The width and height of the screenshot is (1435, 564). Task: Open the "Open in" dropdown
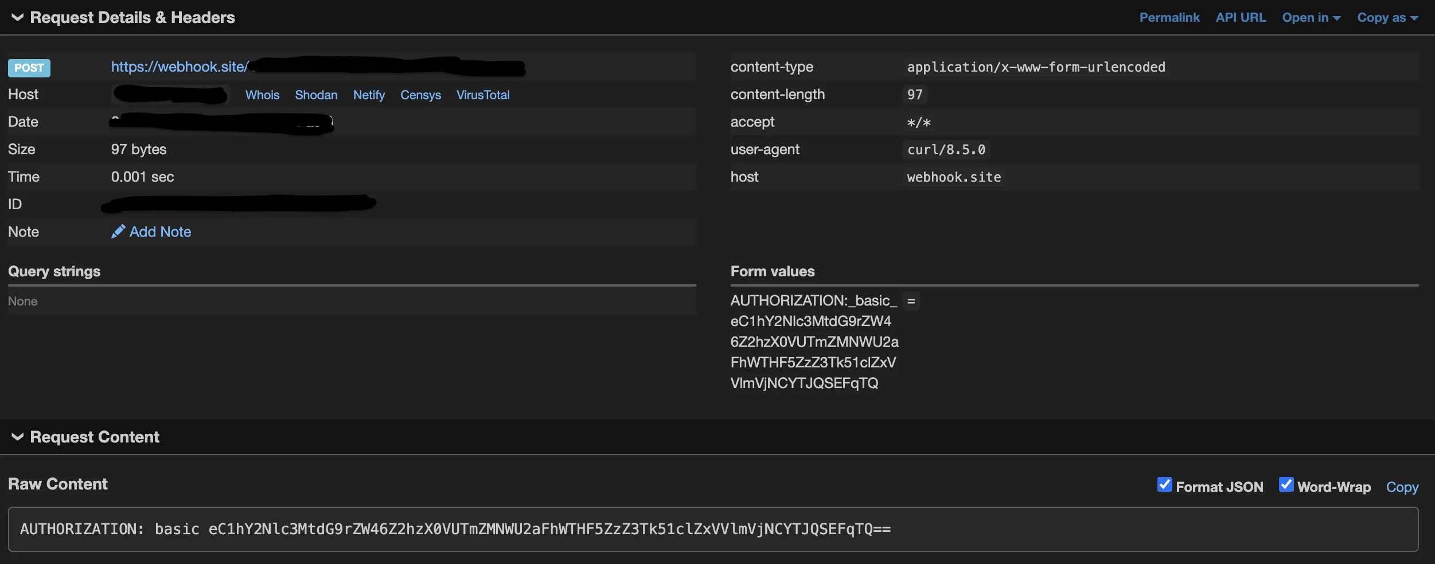(x=1311, y=17)
